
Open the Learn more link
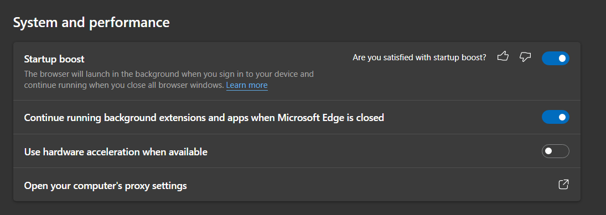point(247,85)
